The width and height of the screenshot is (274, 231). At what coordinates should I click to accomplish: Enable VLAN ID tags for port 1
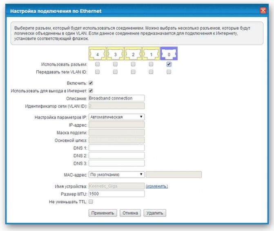pos(151,72)
